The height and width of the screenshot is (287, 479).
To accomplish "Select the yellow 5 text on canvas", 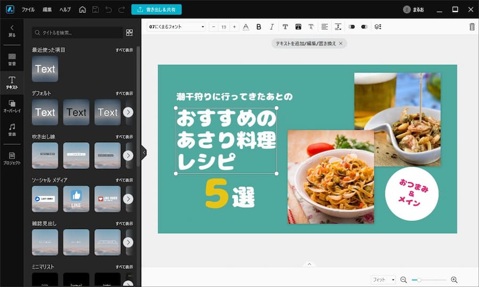I will (217, 193).
